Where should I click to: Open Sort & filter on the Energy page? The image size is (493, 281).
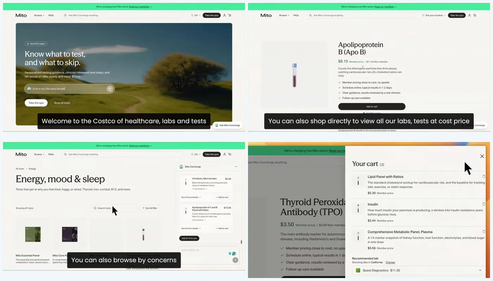click(x=150, y=208)
